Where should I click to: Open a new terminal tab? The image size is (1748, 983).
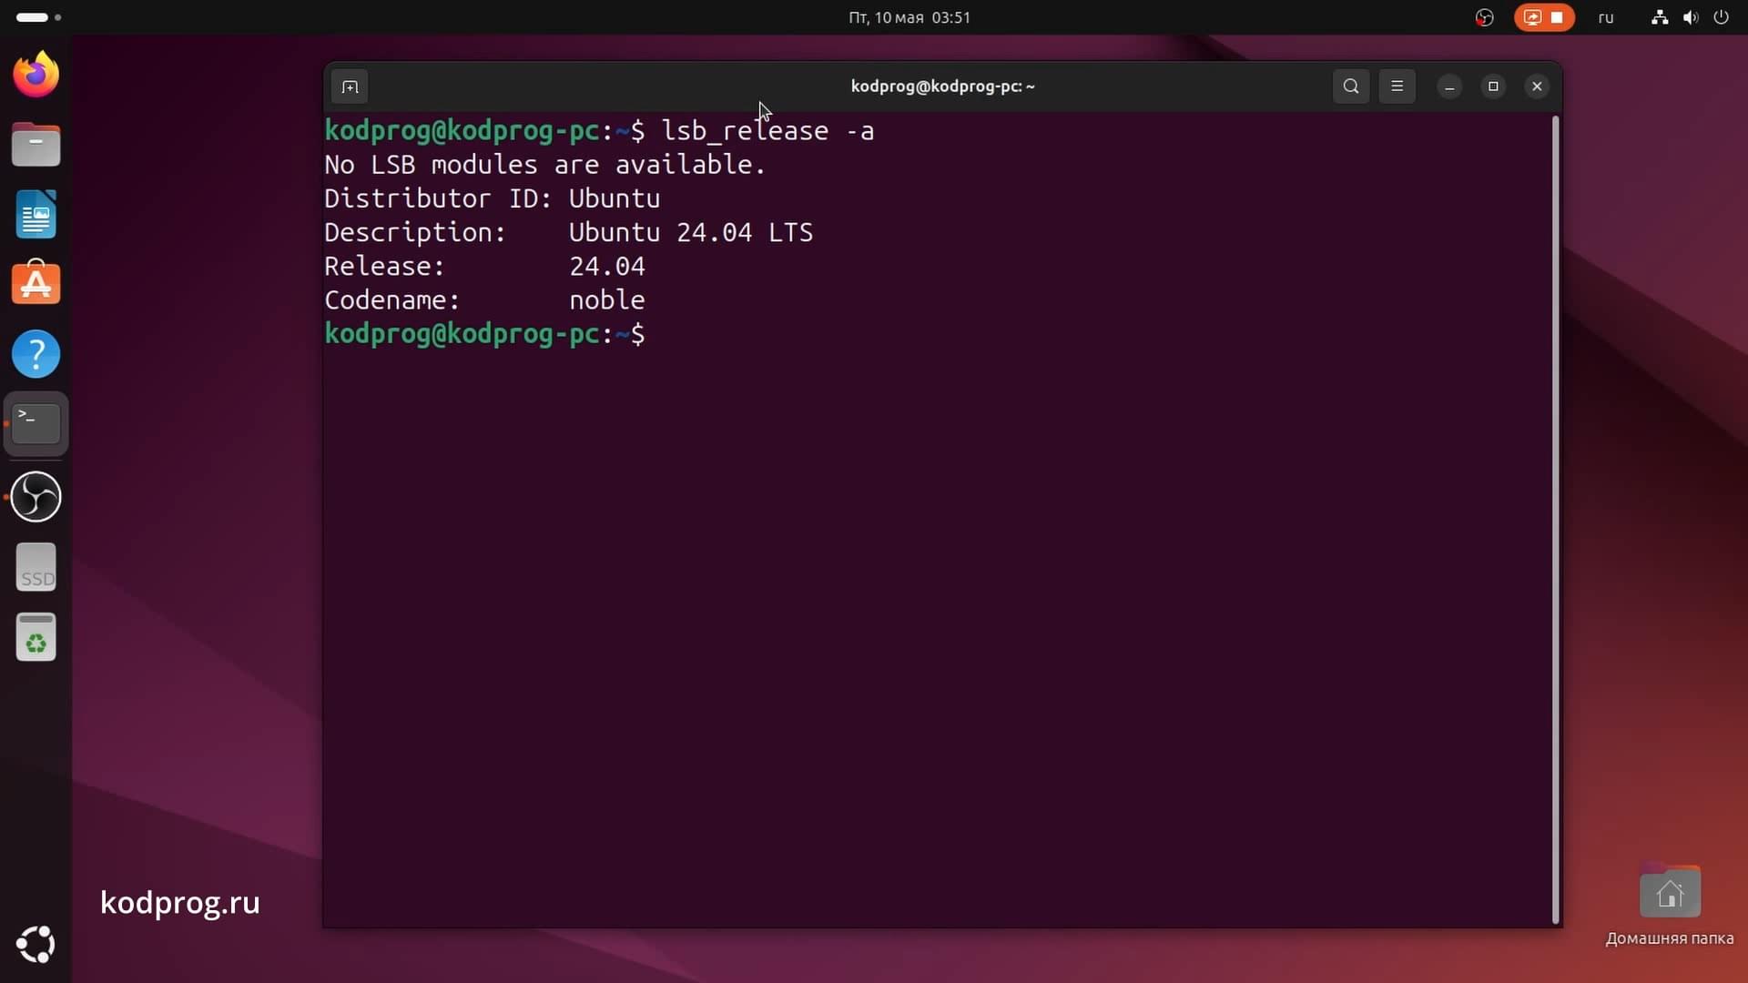click(350, 86)
